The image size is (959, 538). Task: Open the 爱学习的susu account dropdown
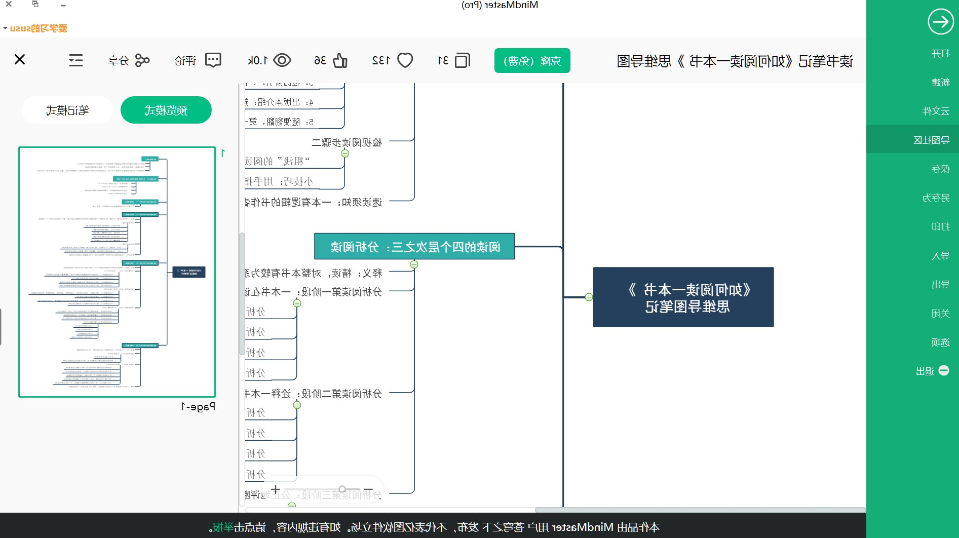tap(35, 28)
